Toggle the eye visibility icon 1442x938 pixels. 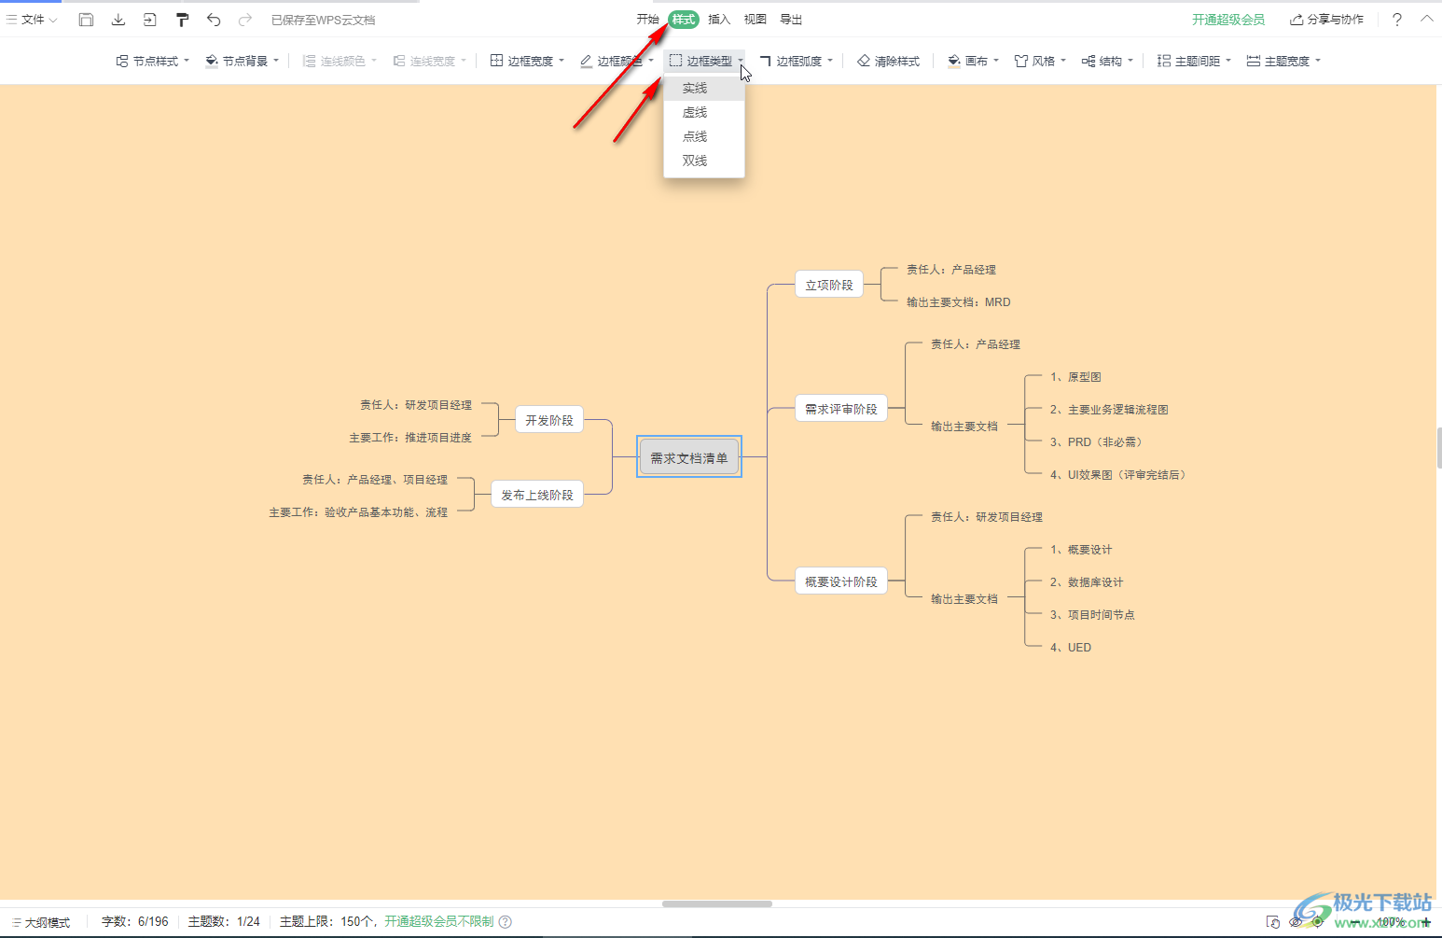[1296, 922]
